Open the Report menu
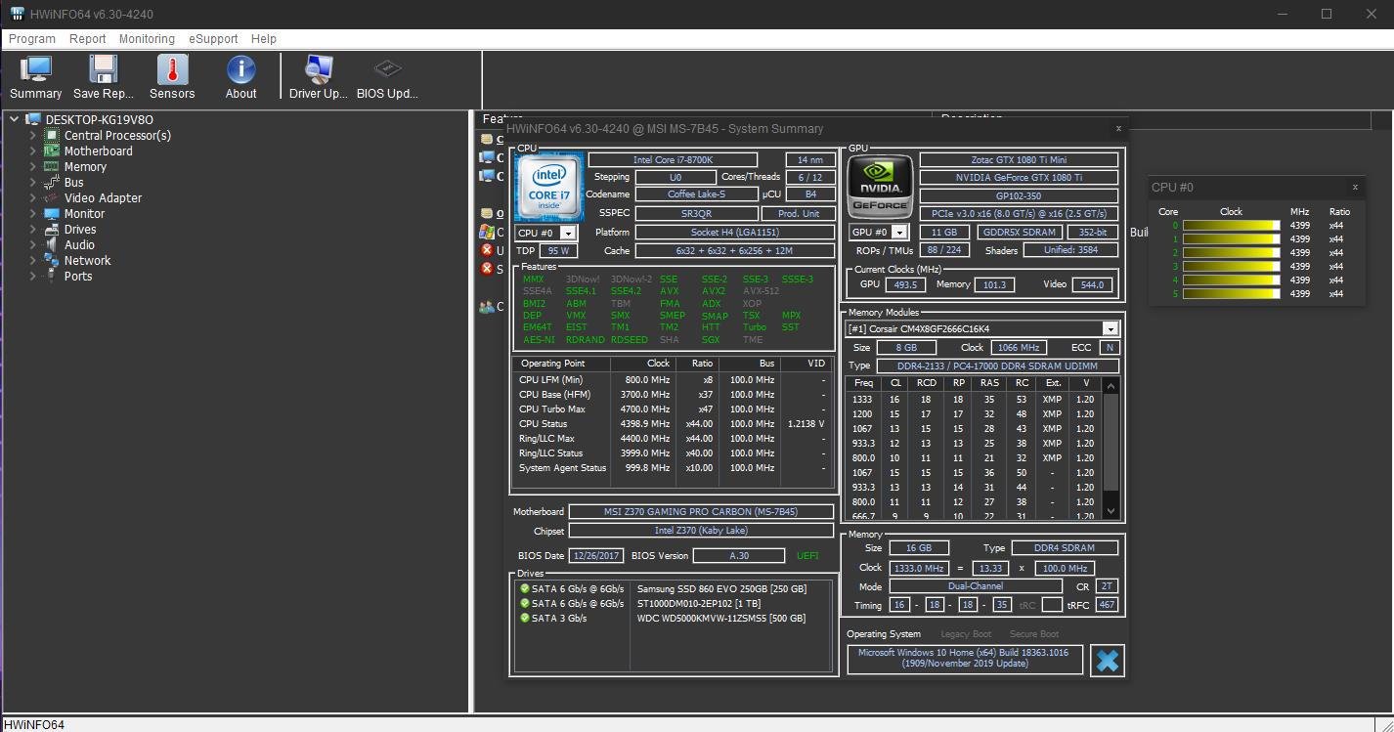The height and width of the screenshot is (732, 1394). pos(87,39)
